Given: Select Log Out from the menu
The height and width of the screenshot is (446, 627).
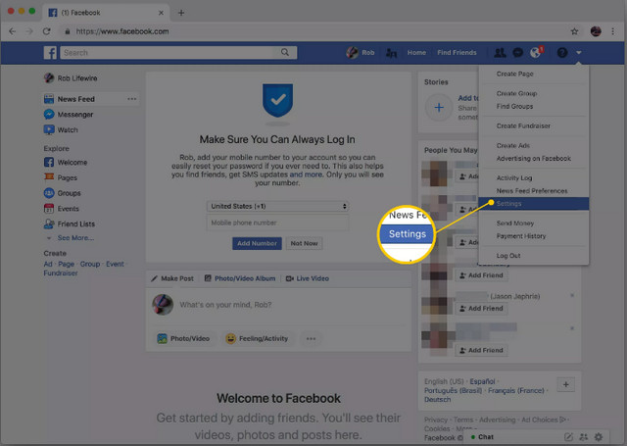Looking at the screenshot, I should (508, 256).
